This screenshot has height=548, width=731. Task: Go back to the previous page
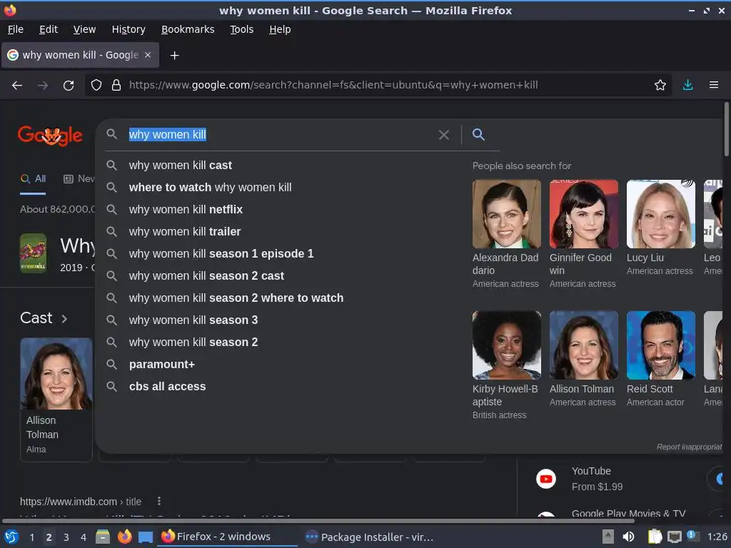click(x=17, y=86)
